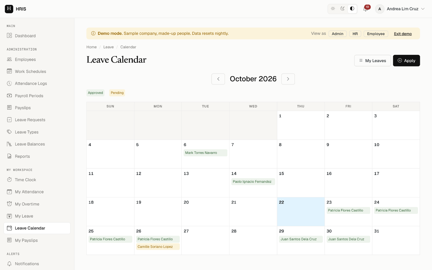Open My Overtime alarm icon

click(x=9, y=204)
